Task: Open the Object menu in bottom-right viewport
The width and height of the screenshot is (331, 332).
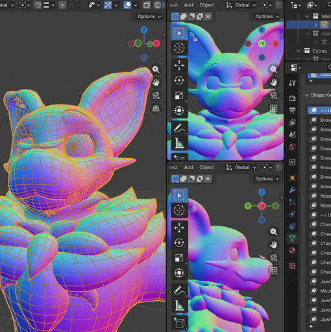Action: pyautogui.click(x=206, y=167)
